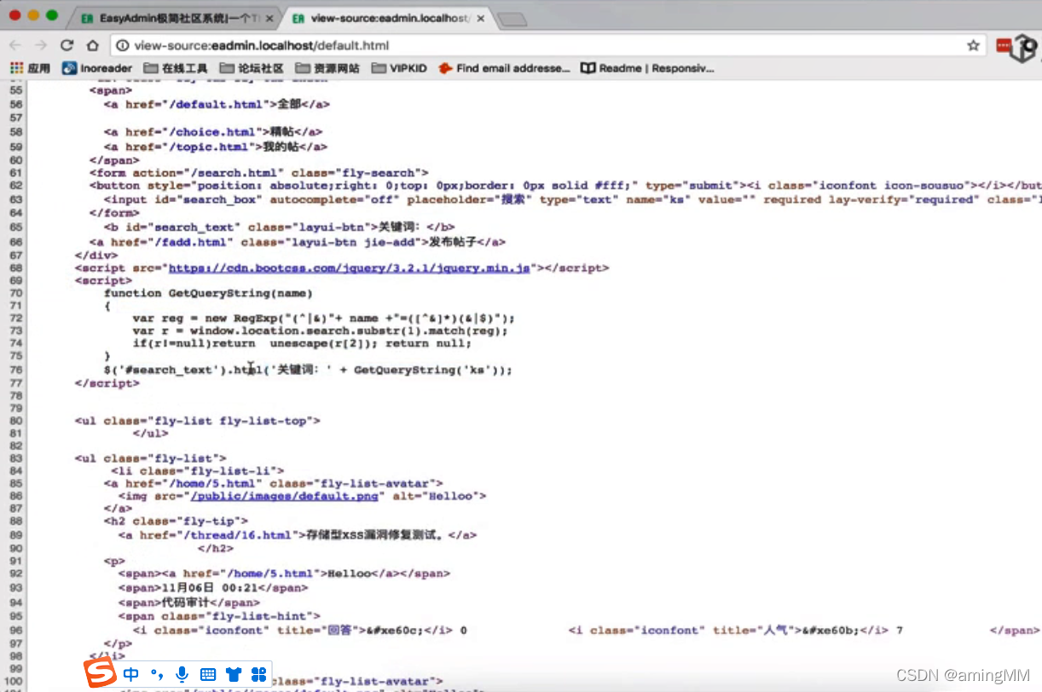Click the browser forward arrow
The image size is (1042, 692).
[x=40, y=45]
